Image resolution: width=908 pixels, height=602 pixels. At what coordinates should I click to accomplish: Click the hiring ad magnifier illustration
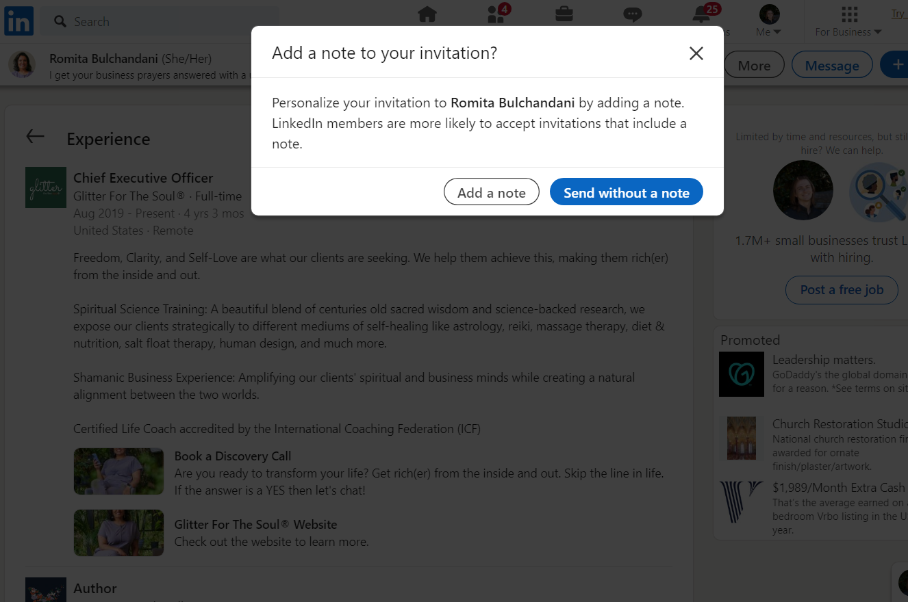point(879,192)
